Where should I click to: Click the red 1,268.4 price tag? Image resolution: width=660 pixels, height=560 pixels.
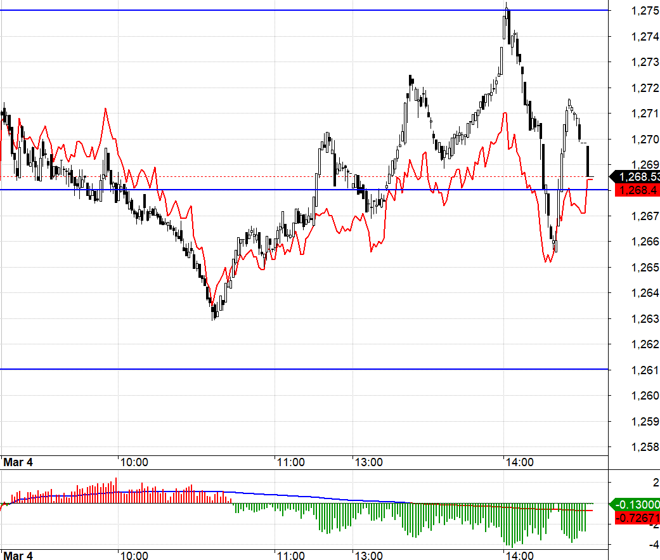[636, 190]
